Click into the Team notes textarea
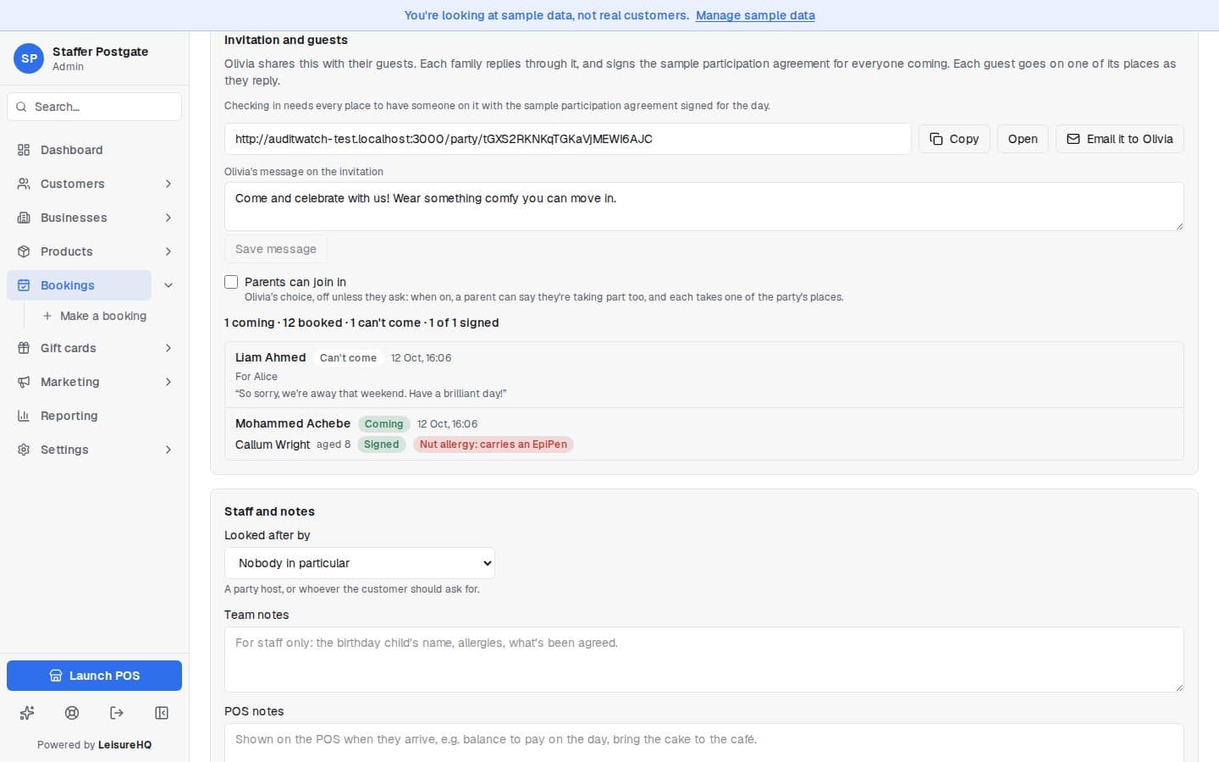Image resolution: width=1219 pixels, height=762 pixels. 703,660
